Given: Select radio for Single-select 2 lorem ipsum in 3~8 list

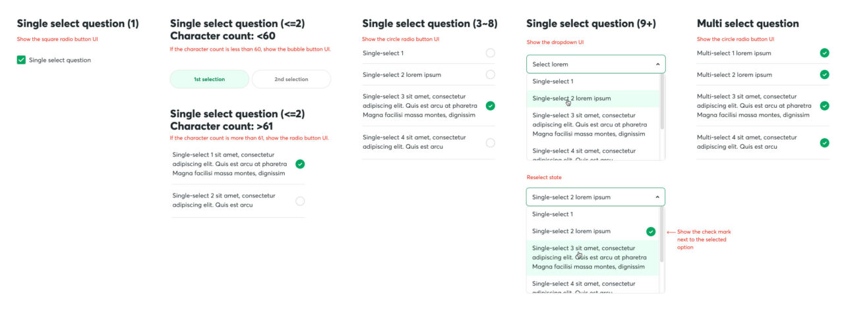Looking at the screenshot, I should pos(490,74).
